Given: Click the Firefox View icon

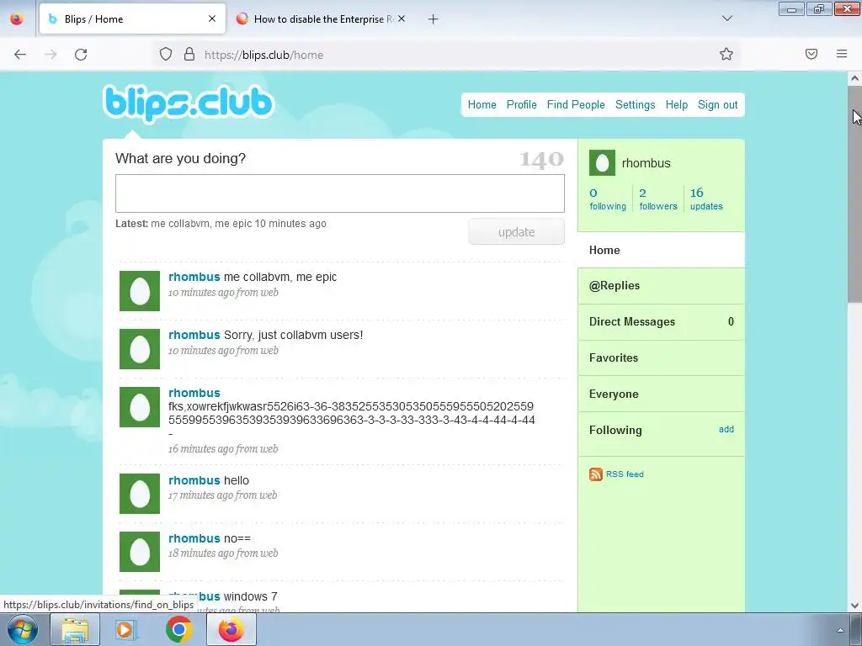Looking at the screenshot, I should pyautogui.click(x=17, y=19).
